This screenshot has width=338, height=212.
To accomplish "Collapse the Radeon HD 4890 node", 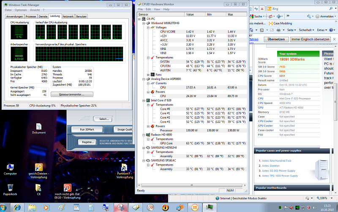I will tap(144, 135).
